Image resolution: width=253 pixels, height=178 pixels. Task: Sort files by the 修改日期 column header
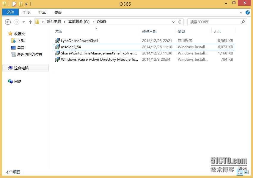tap(149, 32)
